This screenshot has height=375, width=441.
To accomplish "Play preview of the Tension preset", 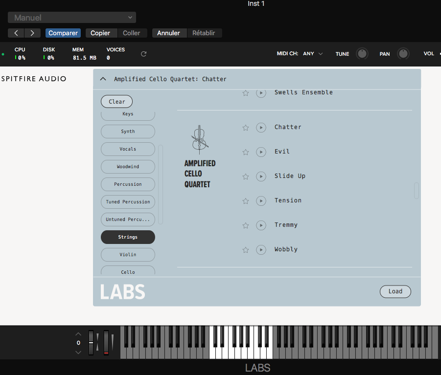I will point(261,200).
